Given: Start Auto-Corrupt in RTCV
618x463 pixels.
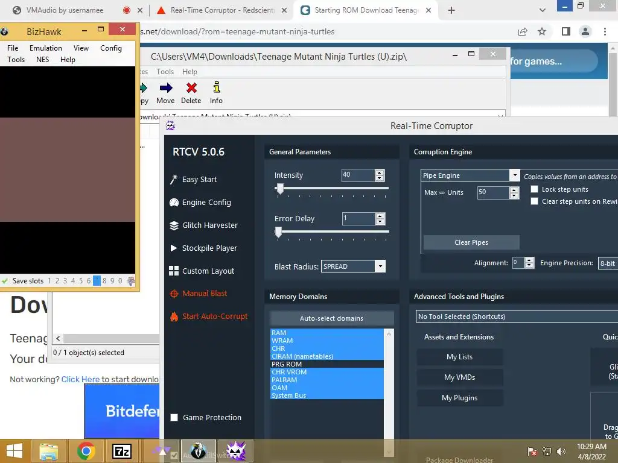Looking at the screenshot, I should tap(209, 316).
